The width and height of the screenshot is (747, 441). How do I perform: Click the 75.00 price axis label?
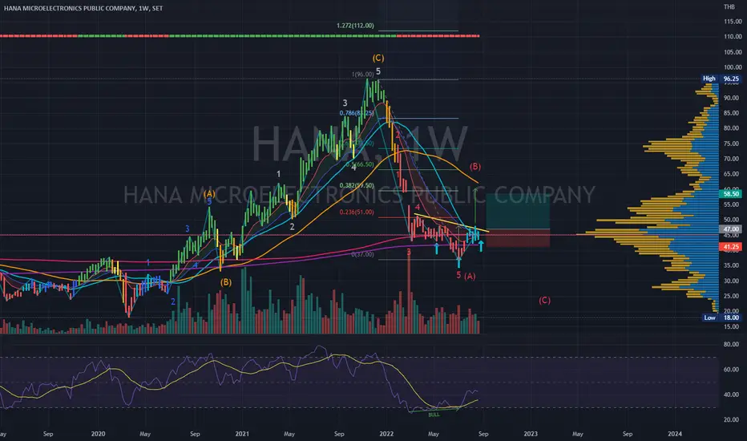tap(733, 144)
